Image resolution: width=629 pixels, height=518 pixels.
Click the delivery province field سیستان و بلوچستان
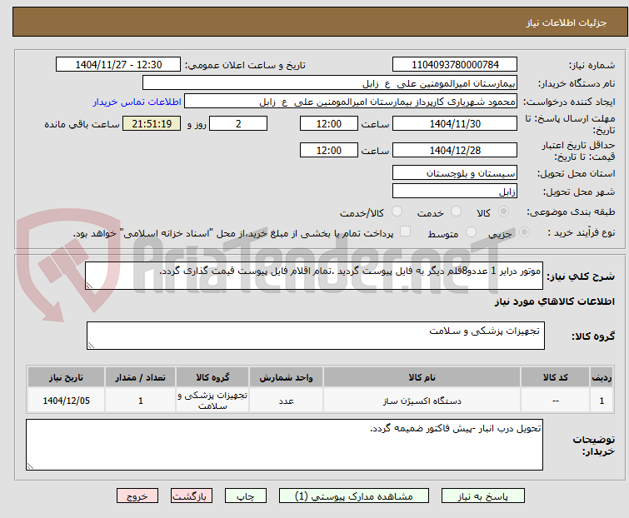(455, 172)
